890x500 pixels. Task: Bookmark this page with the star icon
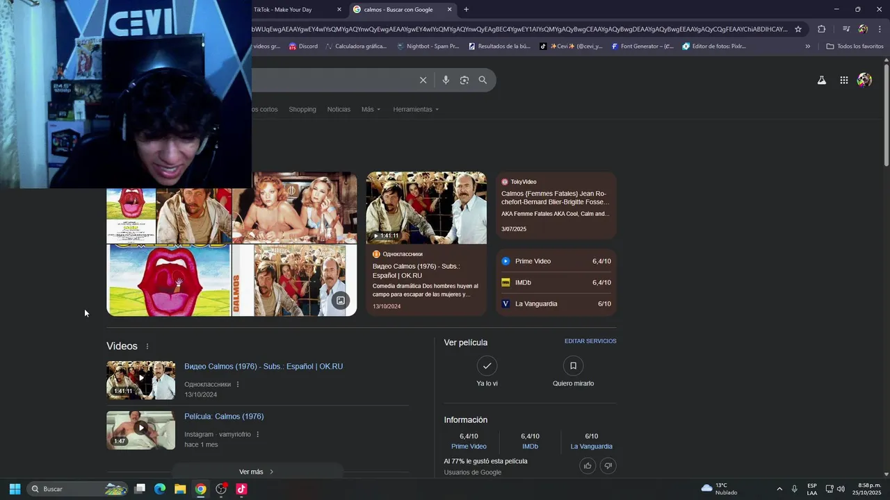pyautogui.click(x=798, y=29)
